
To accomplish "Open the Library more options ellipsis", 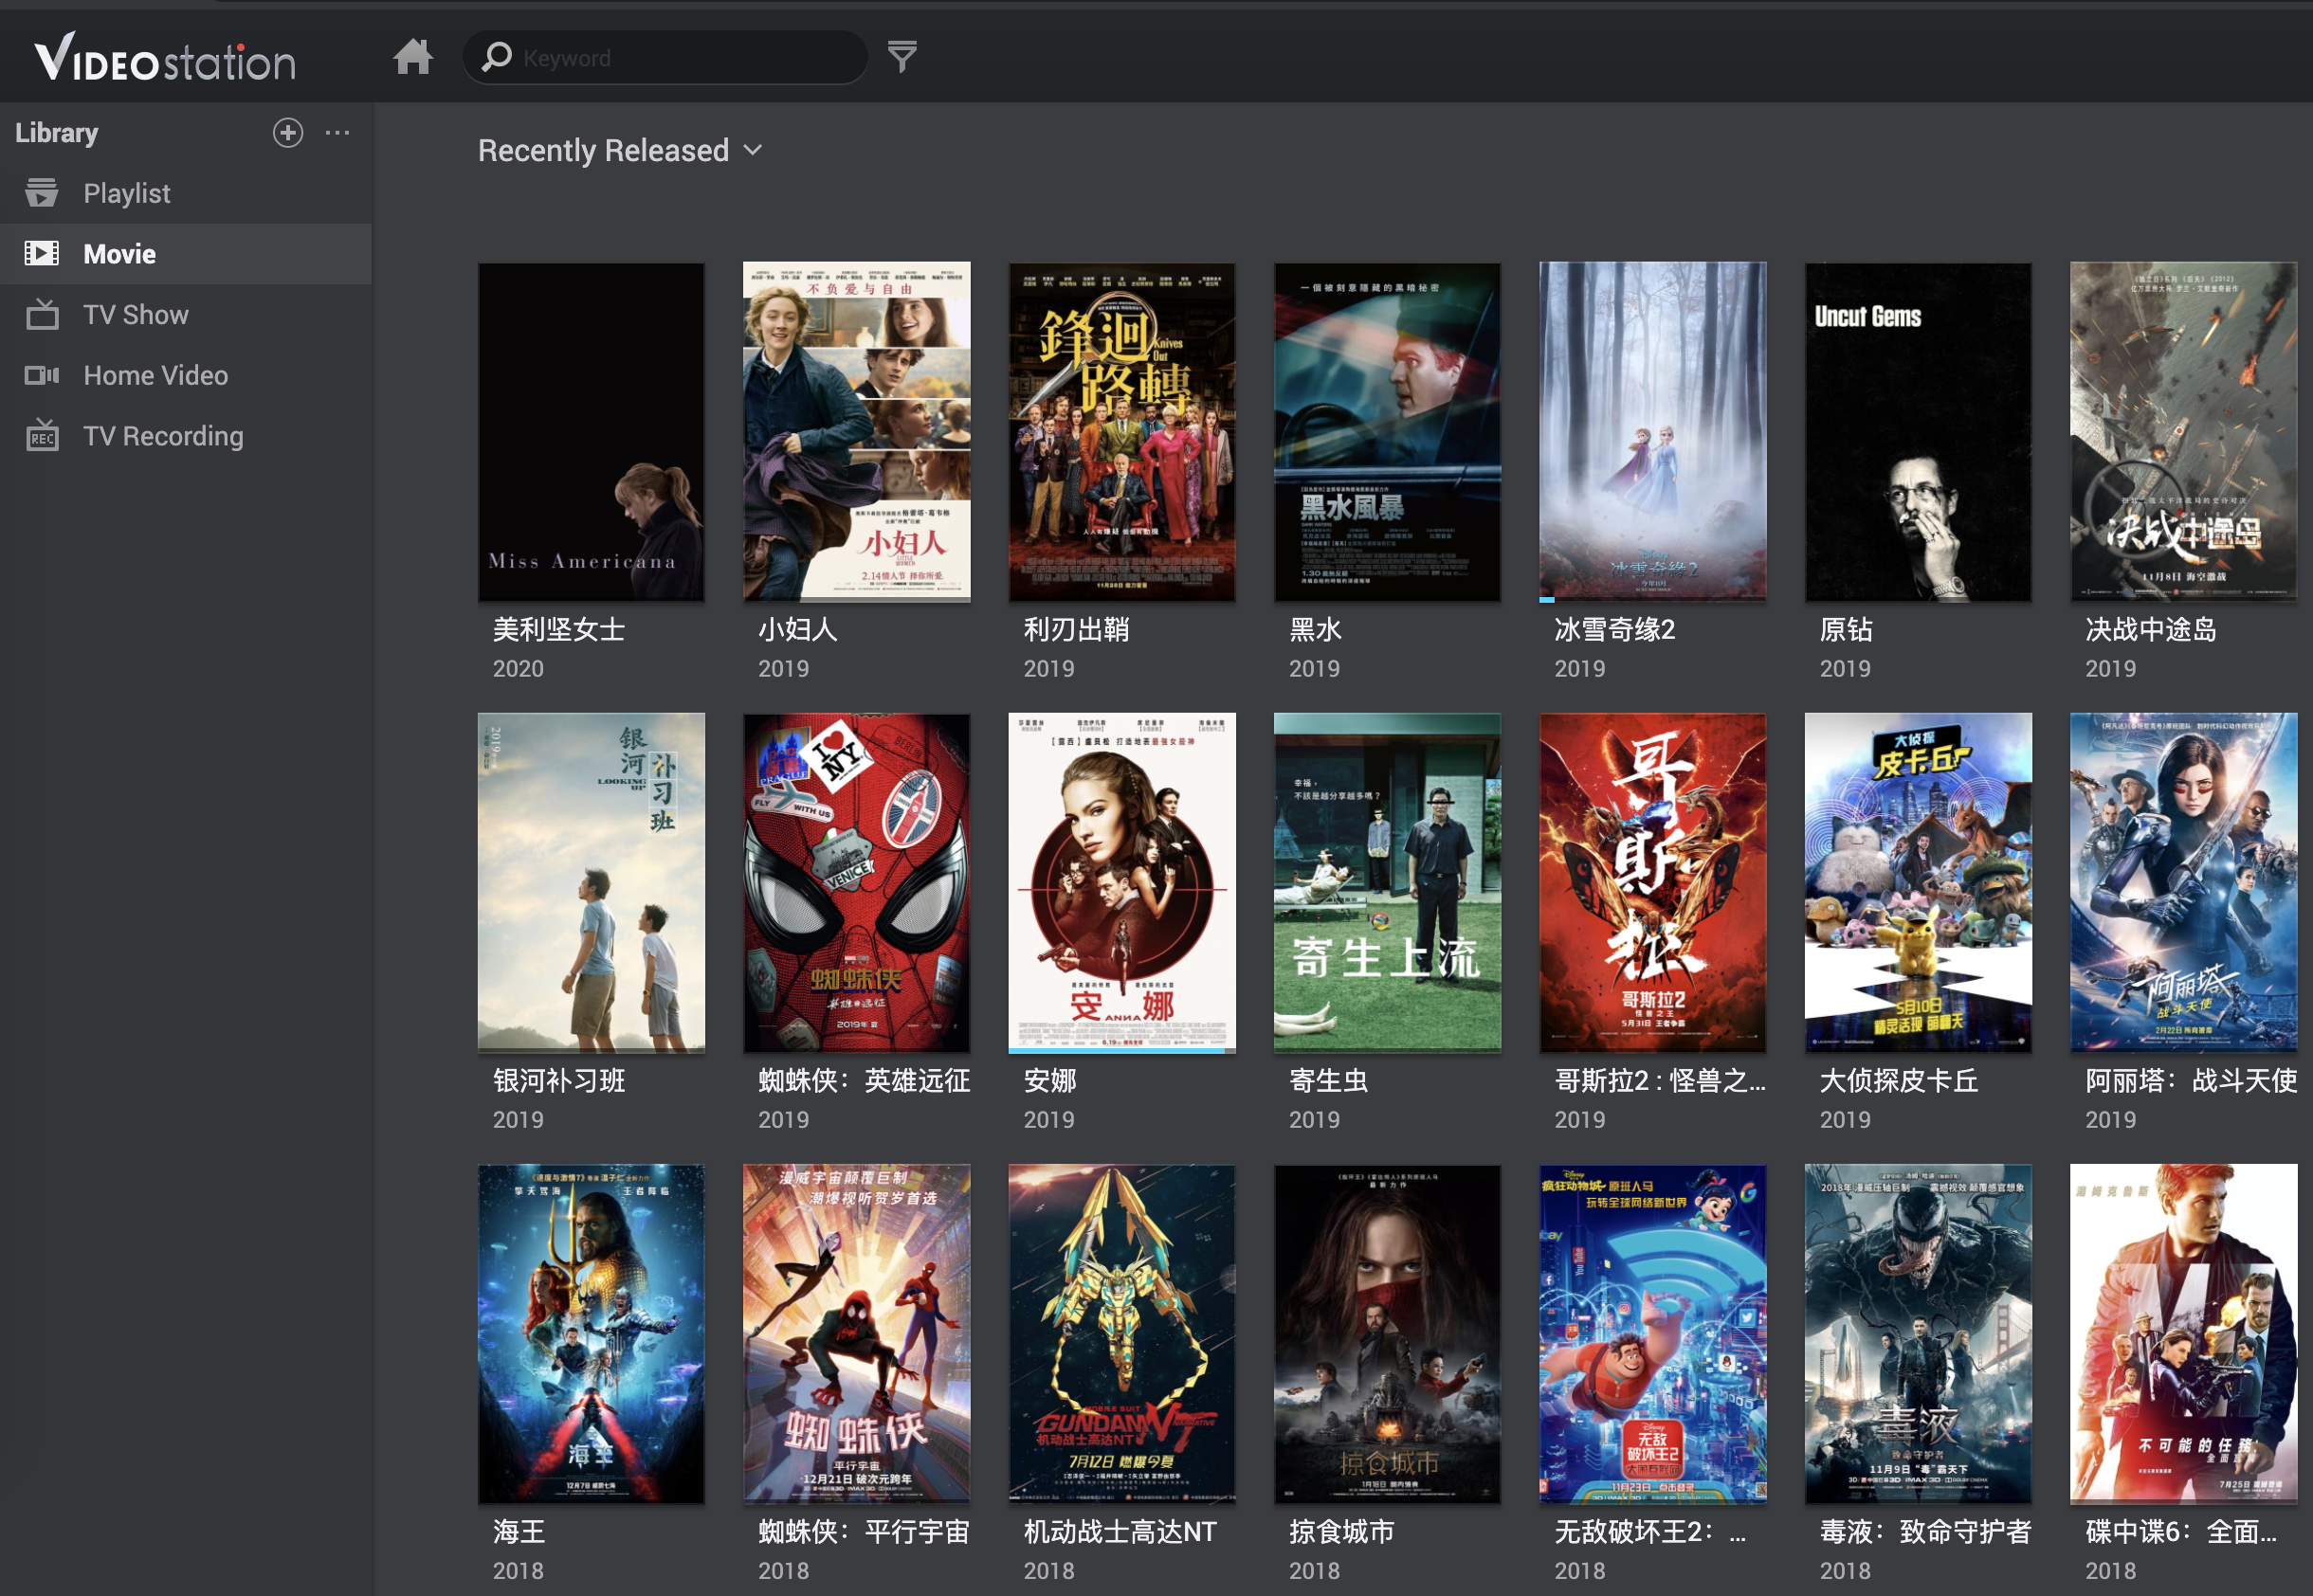I will (338, 133).
